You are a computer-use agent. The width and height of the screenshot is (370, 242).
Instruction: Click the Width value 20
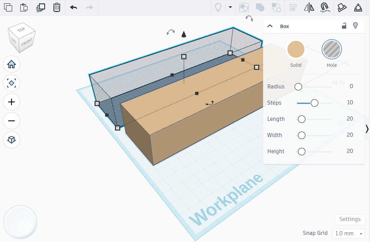click(x=350, y=135)
